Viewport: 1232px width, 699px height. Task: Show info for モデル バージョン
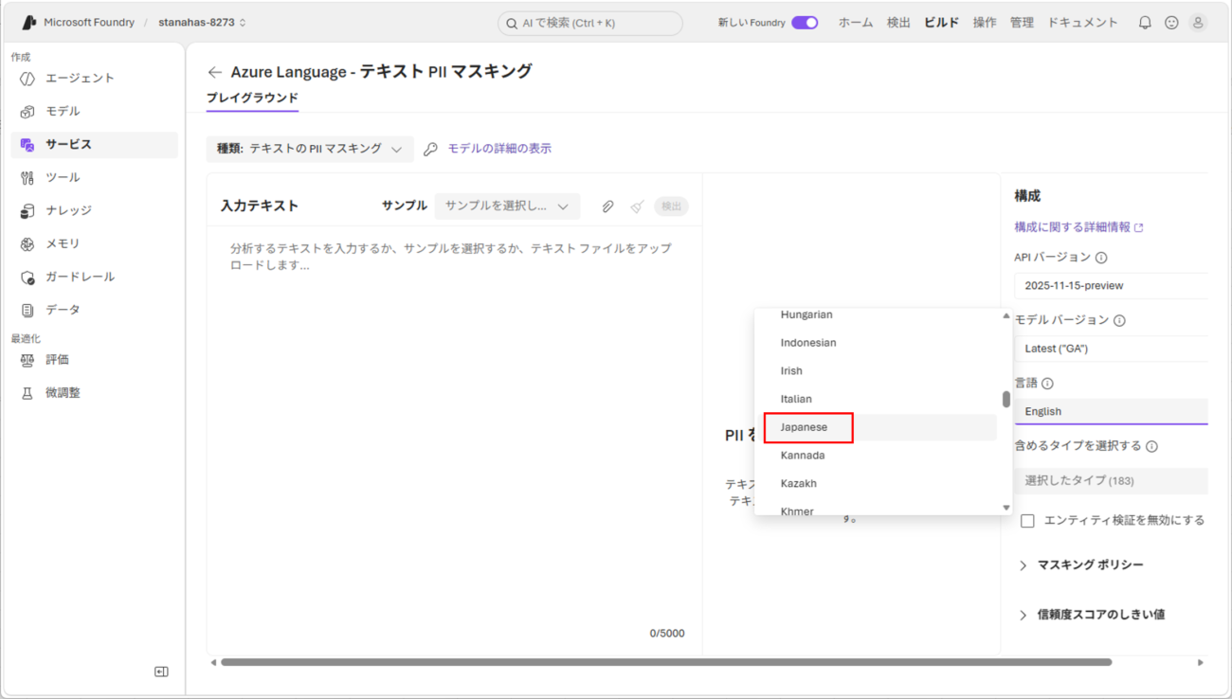point(1119,321)
